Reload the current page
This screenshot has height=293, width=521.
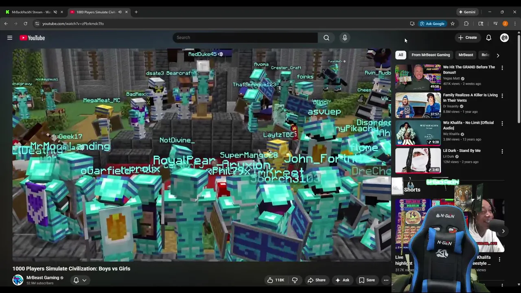(x=25, y=24)
